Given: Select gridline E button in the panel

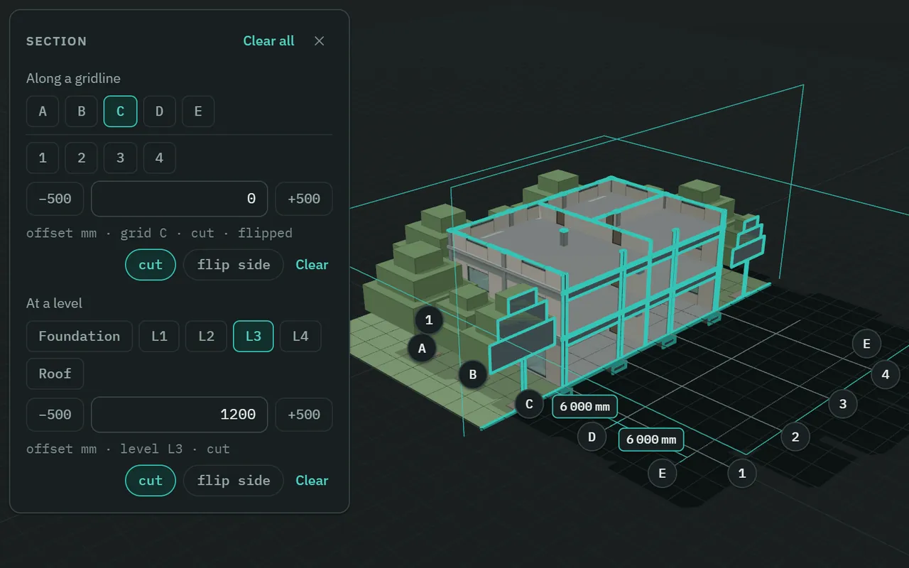Looking at the screenshot, I should pos(198,111).
